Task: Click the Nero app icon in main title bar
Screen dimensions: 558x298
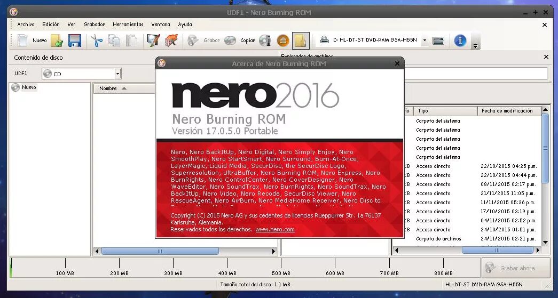Action: [x=13, y=12]
